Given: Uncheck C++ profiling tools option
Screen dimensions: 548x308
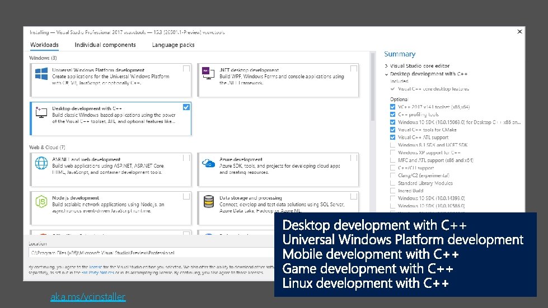Looking at the screenshot, I should pyautogui.click(x=392, y=115).
